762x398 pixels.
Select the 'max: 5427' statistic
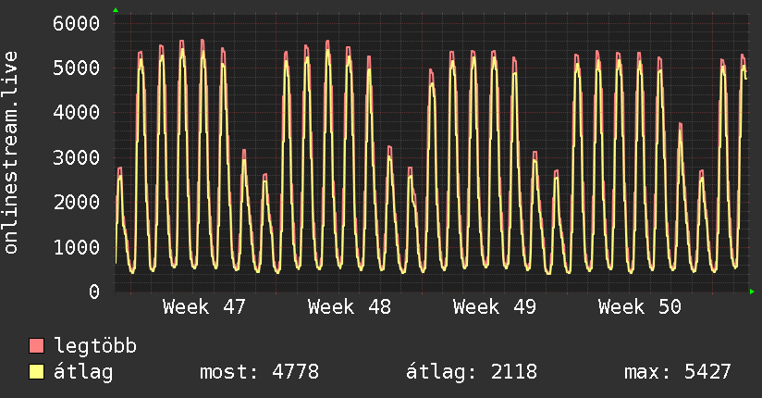(x=677, y=373)
